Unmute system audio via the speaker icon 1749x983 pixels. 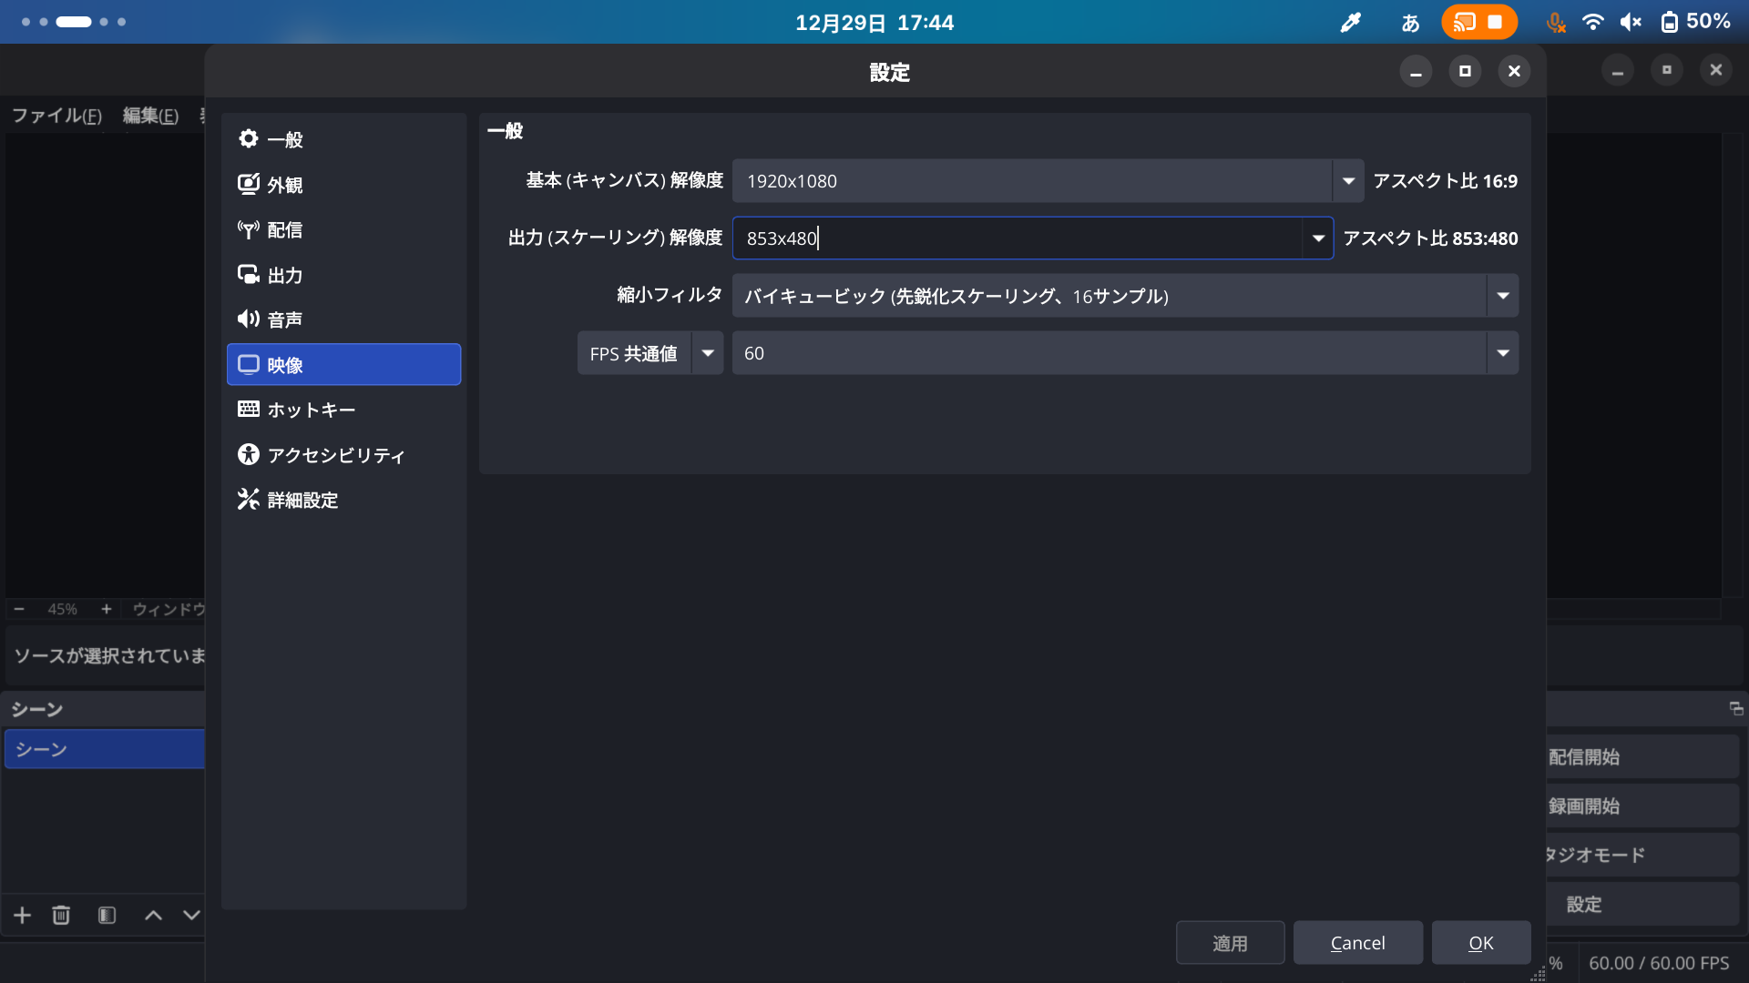1631,21
